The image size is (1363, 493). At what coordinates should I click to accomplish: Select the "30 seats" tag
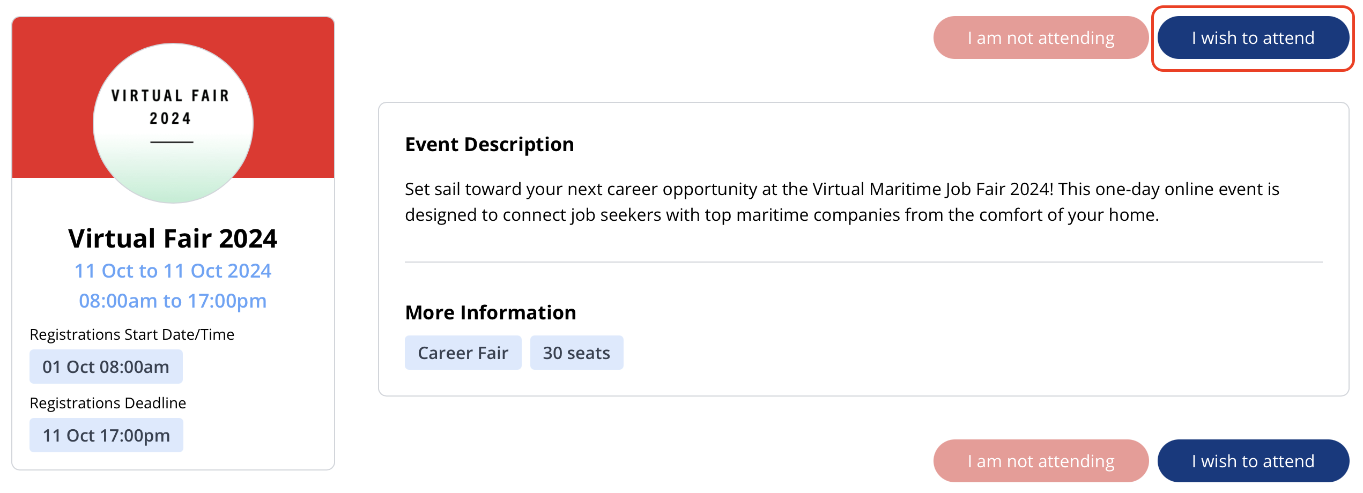click(x=576, y=353)
